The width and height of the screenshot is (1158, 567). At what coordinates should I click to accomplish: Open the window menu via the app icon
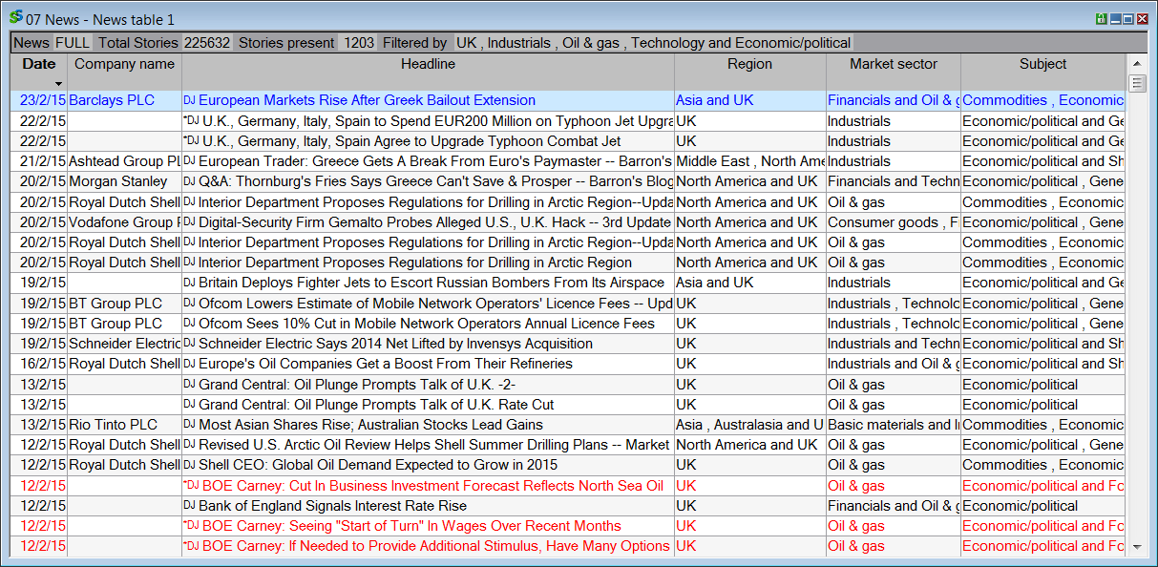click(x=15, y=18)
